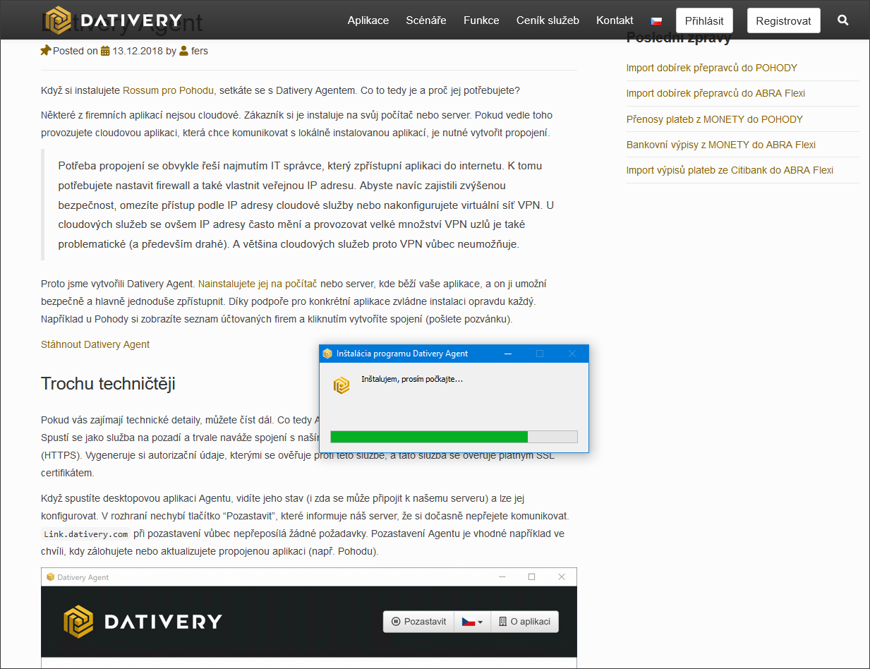
Task: Click the pause icon on Pozastavit button
Action: [396, 622]
